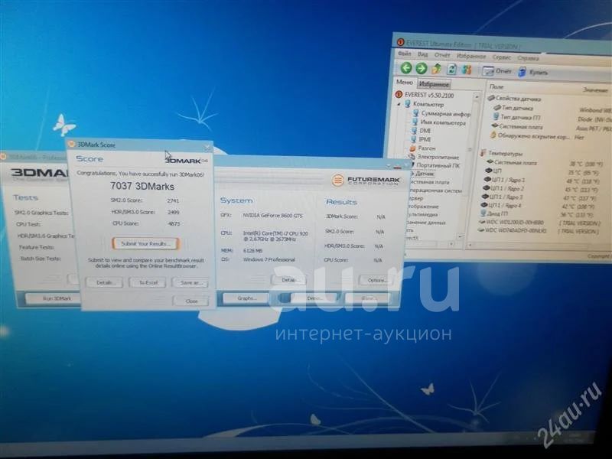The height and width of the screenshot is (459, 612).
Task: Click Close in the 3DMark Score dialog
Action: [191, 301]
